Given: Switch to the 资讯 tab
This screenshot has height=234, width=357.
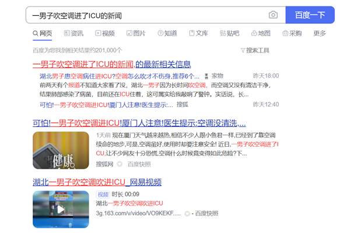Looking at the screenshot, I should tap(73, 33).
